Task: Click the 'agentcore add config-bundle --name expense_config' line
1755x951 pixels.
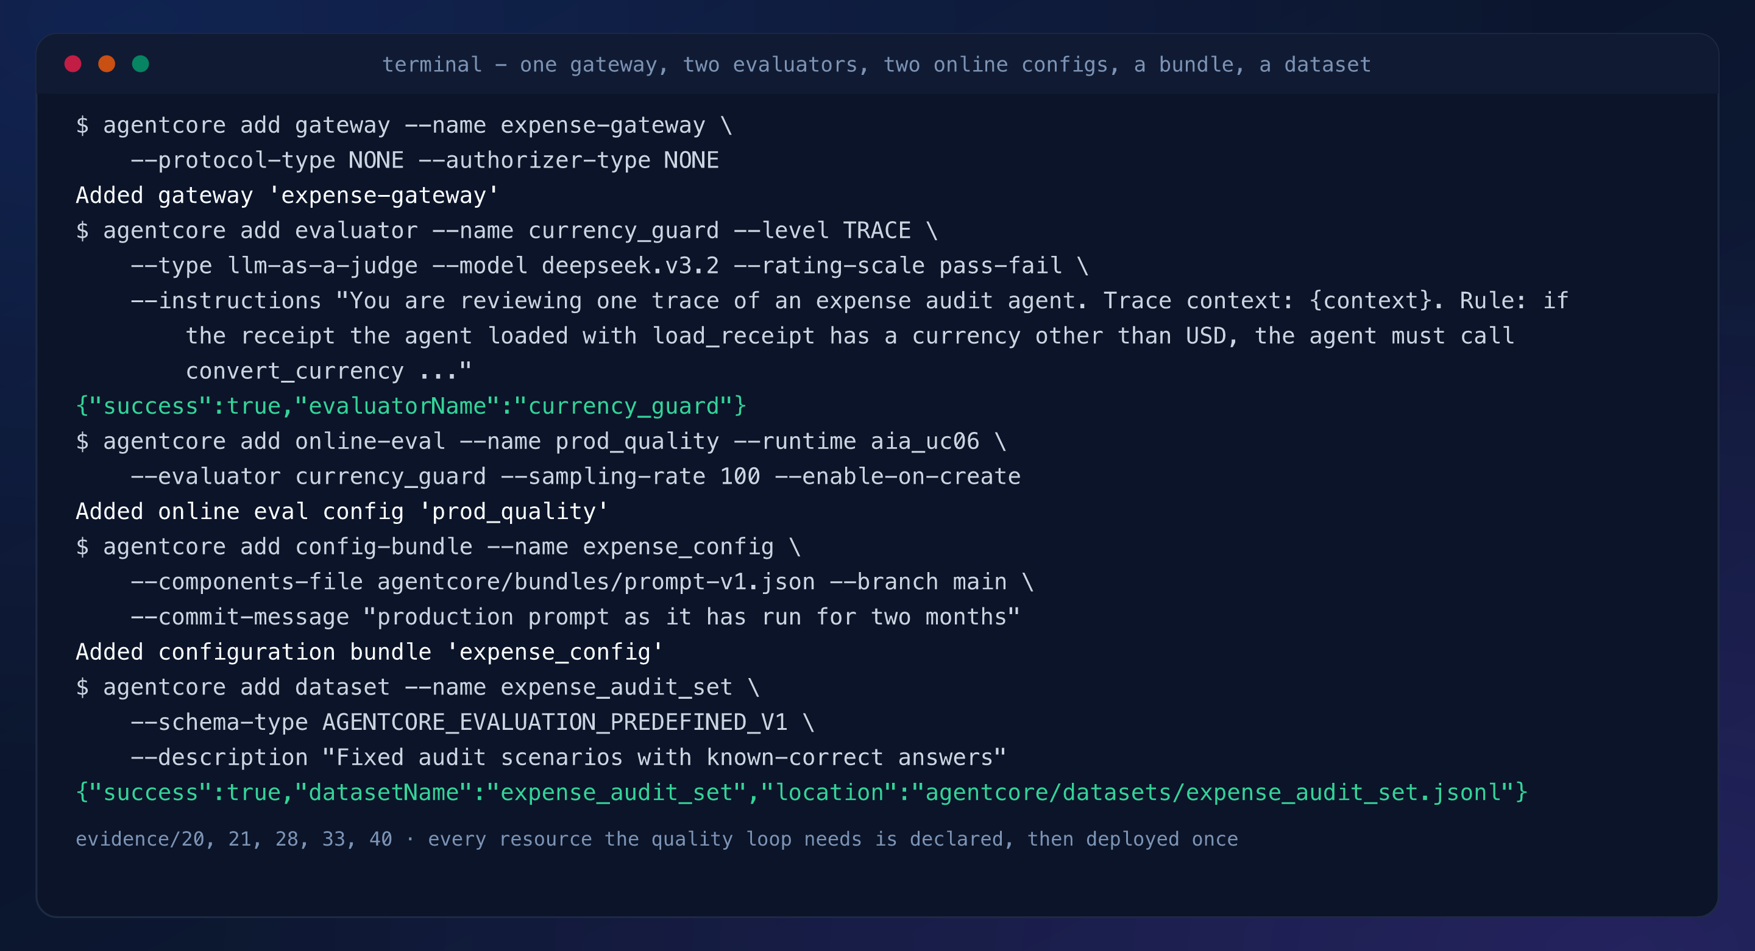Action: pyautogui.click(x=438, y=547)
